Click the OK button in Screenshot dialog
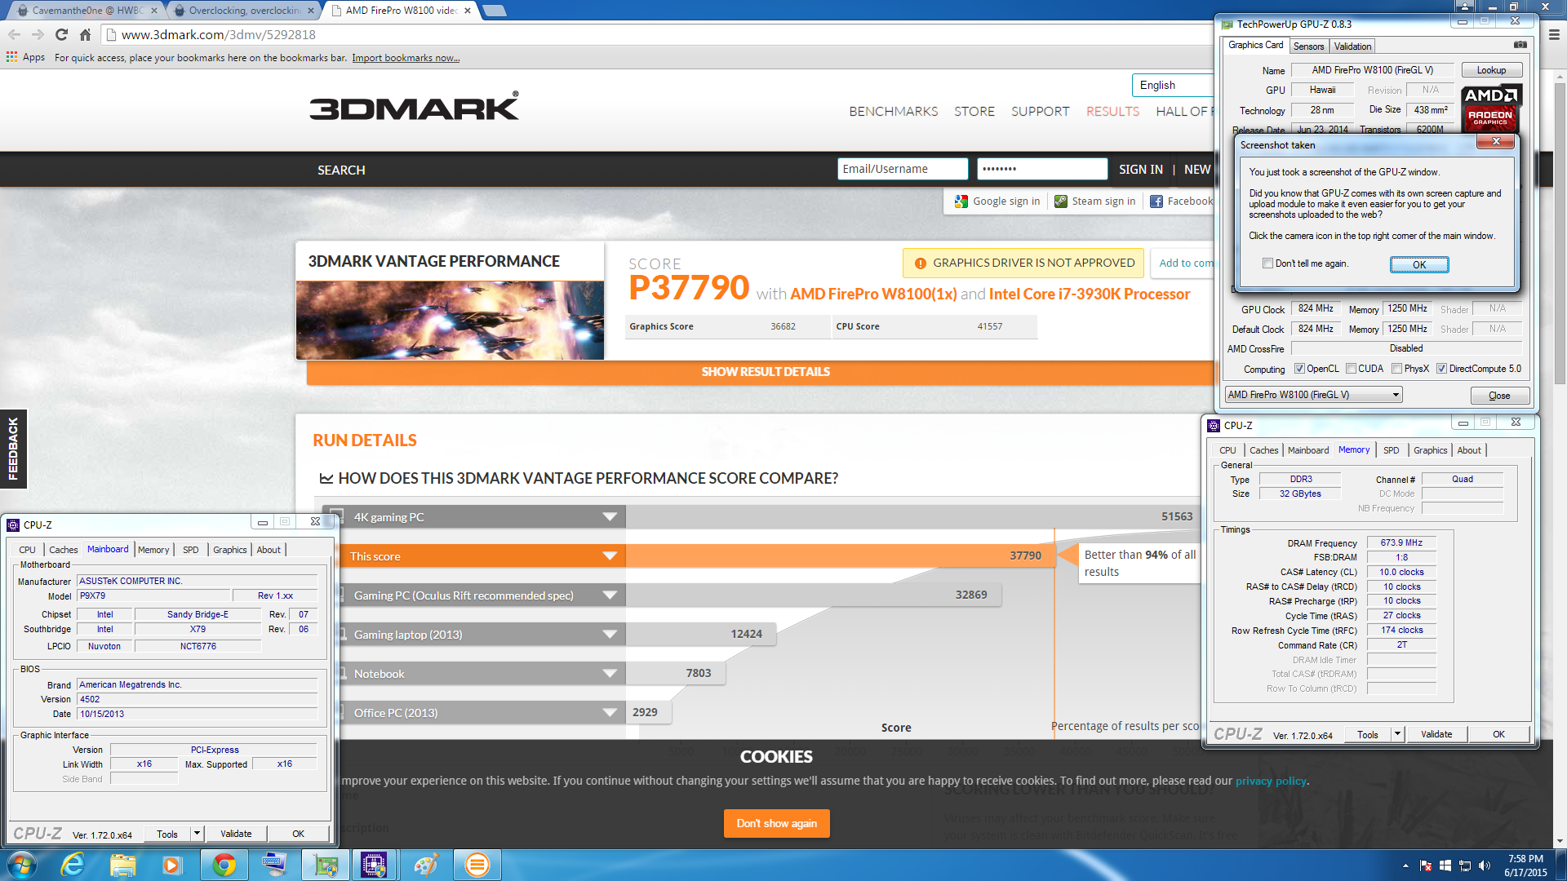The image size is (1567, 881). click(x=1419, y=264)
